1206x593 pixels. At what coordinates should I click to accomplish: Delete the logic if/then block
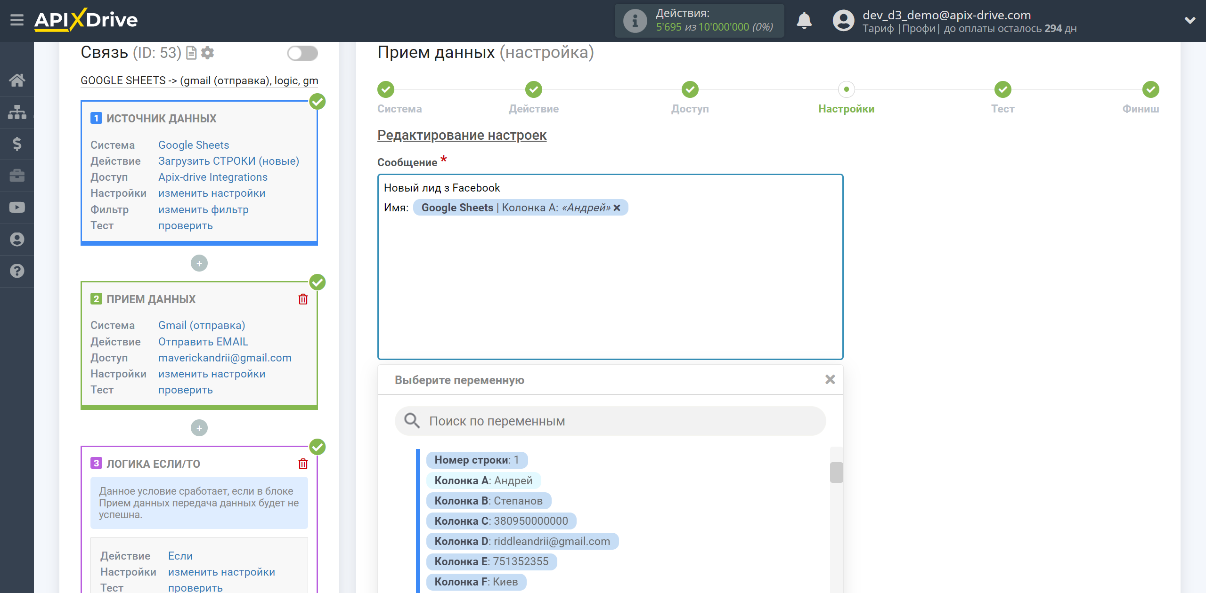(x=303, y=464)
